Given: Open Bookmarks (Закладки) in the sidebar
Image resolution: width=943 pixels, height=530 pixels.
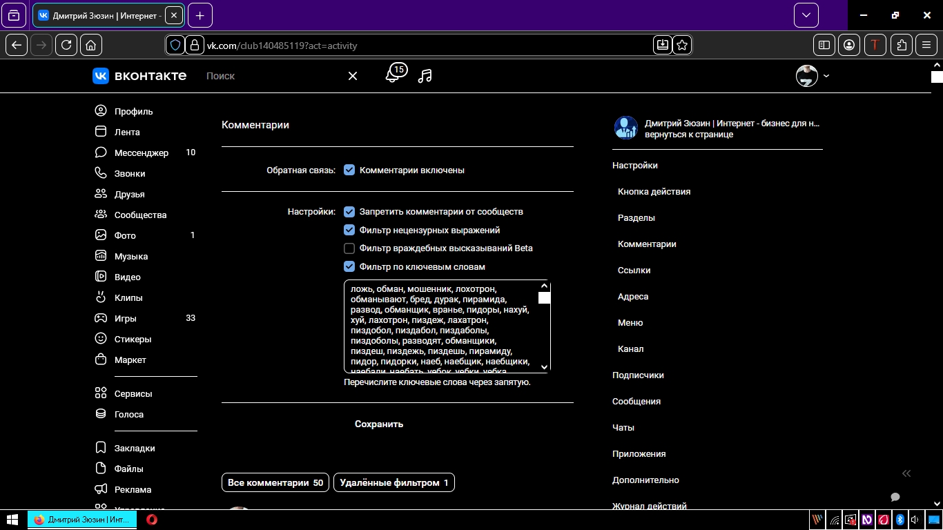Looking at the screenshot, I should tap(135, 448).
